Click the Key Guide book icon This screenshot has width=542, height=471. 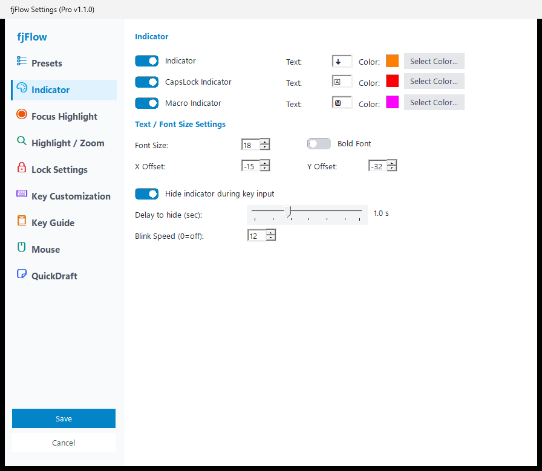pyautogui.click(x=21, y=221)
